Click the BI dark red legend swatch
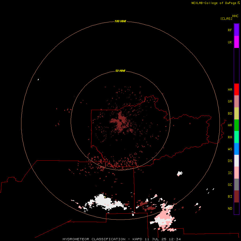Screen dimensions: 241x241 [x=236, y=197]
